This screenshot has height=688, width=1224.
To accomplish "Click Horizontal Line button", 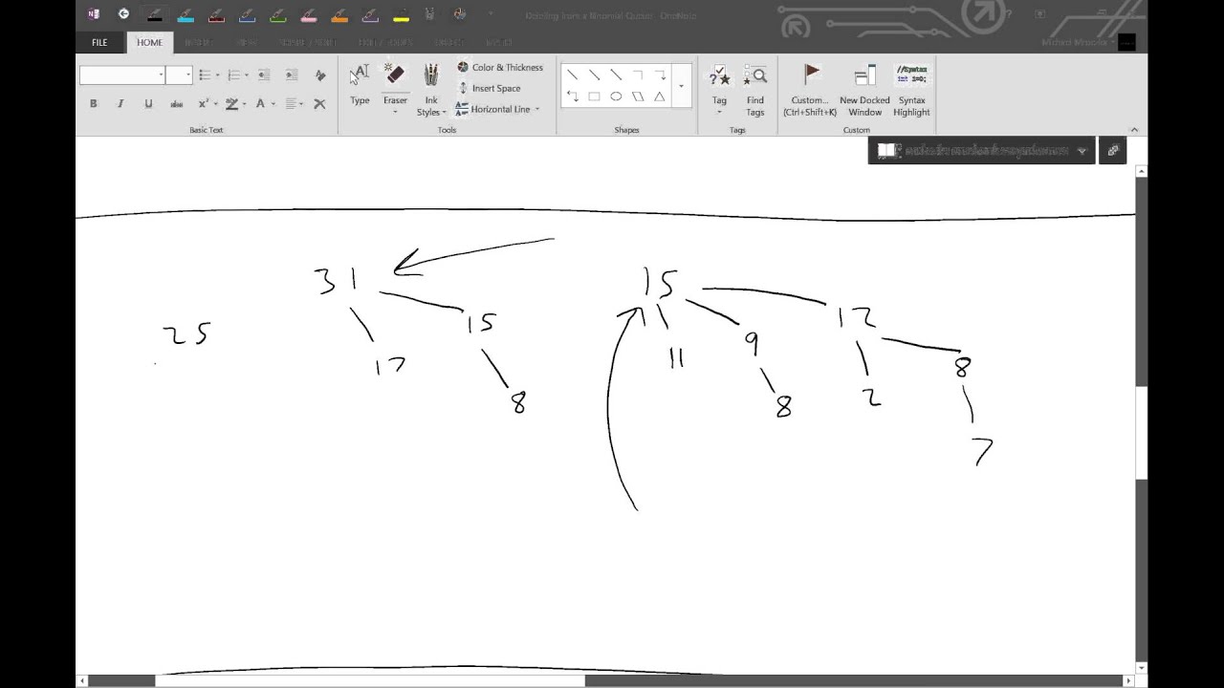I will click(497, 109).
